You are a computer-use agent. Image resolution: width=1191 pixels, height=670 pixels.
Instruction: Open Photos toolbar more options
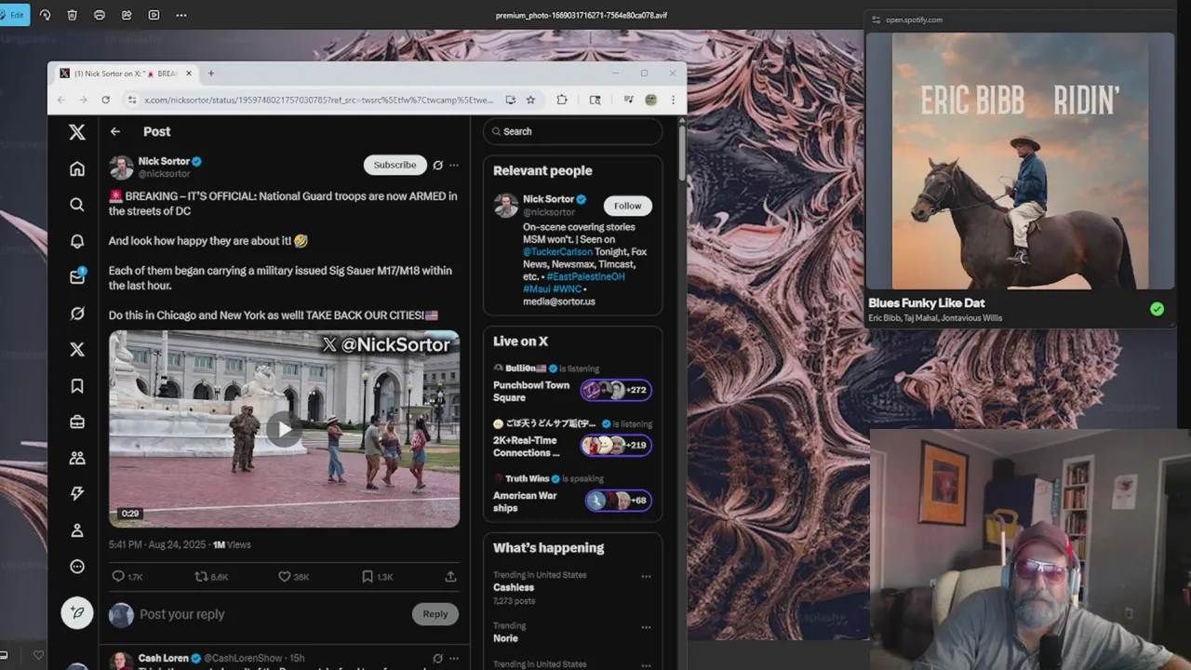click(181, 15)
